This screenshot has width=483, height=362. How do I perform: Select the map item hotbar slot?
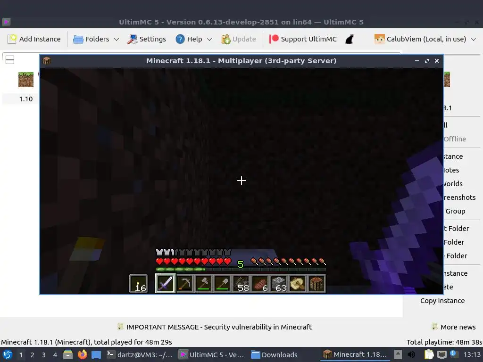click(298, 283)
